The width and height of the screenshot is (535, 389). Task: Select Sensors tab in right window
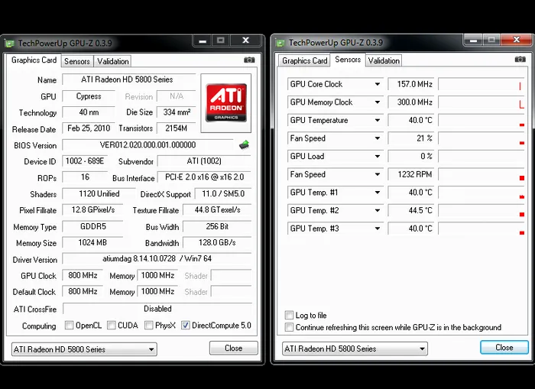pyautogui.click(x=348, y=60)
